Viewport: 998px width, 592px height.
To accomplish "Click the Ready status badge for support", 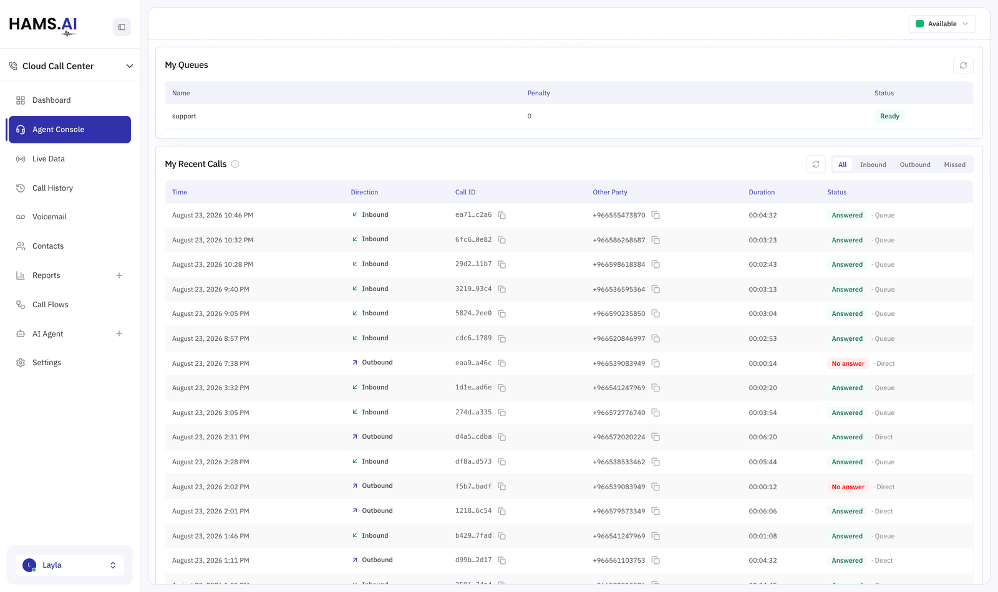I will [889, 116].
